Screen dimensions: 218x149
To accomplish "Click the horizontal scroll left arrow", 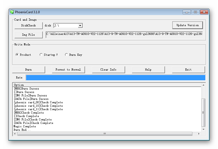I will [x=15, y=134].
